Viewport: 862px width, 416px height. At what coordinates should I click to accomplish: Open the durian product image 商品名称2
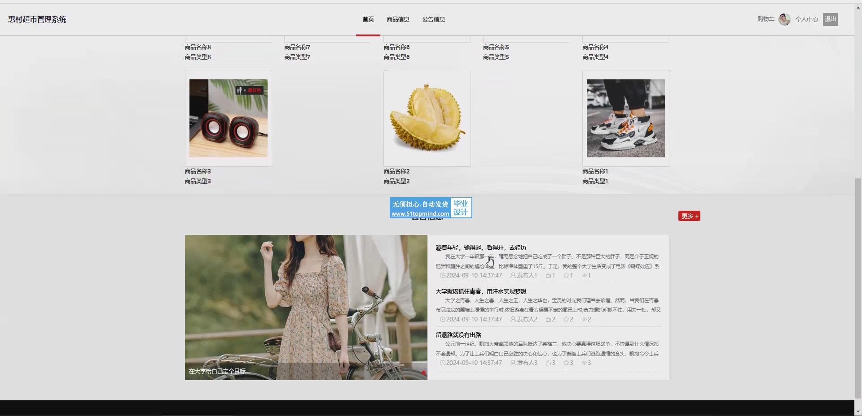(x=427, y=118)
